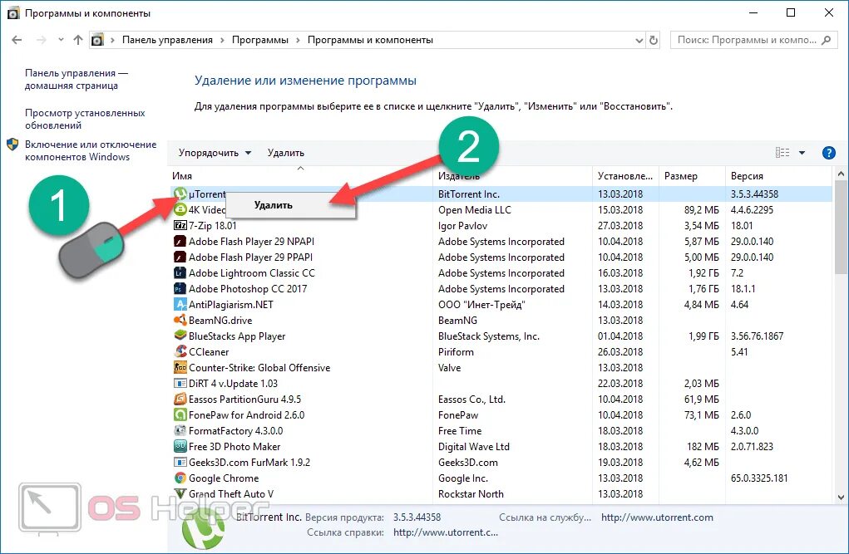Open more view options dropdown

pyautogui.click(x=802, y=153)
